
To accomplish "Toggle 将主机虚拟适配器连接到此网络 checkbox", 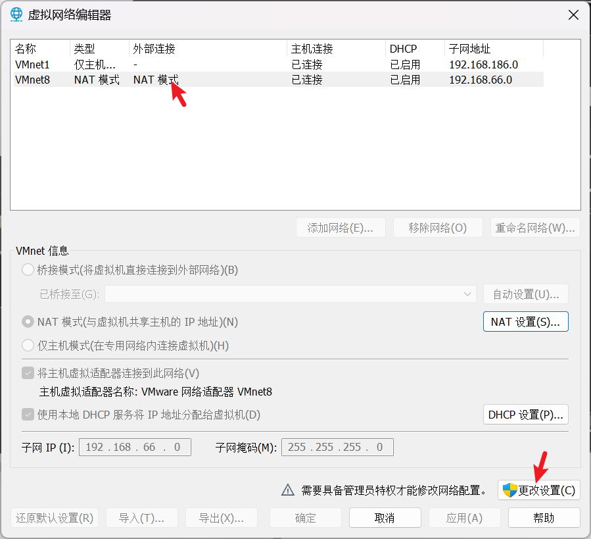I will click(x=28, y=373).
